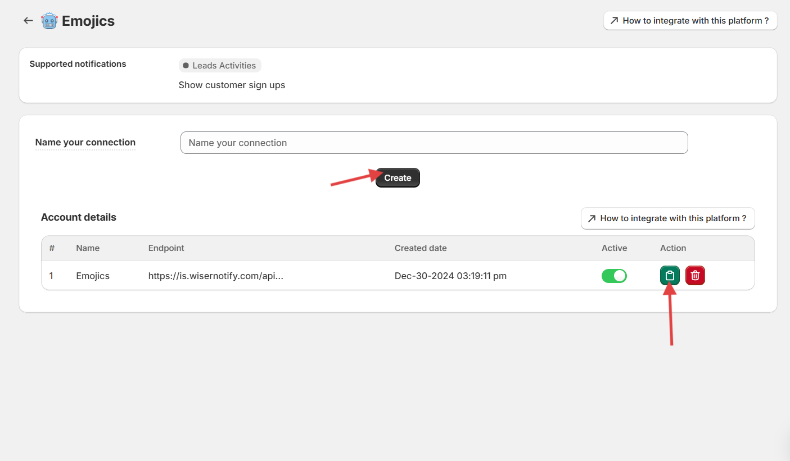Click the Emojics robot logo icon
The image size is (790, 461).
click(x=49, y=21)
